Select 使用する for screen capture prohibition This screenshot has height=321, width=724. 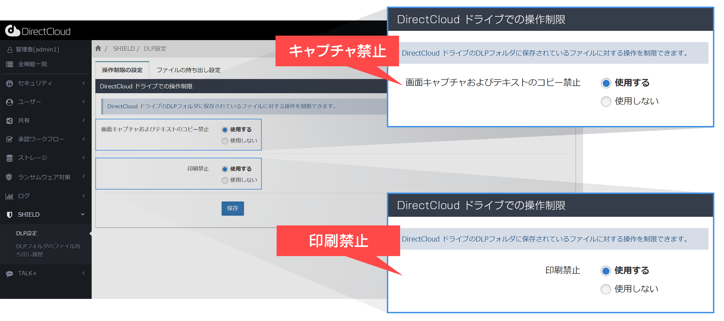(x=225, y=130)
